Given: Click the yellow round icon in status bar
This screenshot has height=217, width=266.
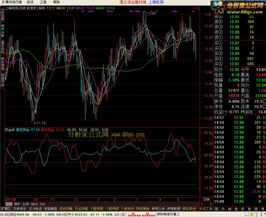Looking at the screenshot, I should pyautogui.click(x=251, y=215).
